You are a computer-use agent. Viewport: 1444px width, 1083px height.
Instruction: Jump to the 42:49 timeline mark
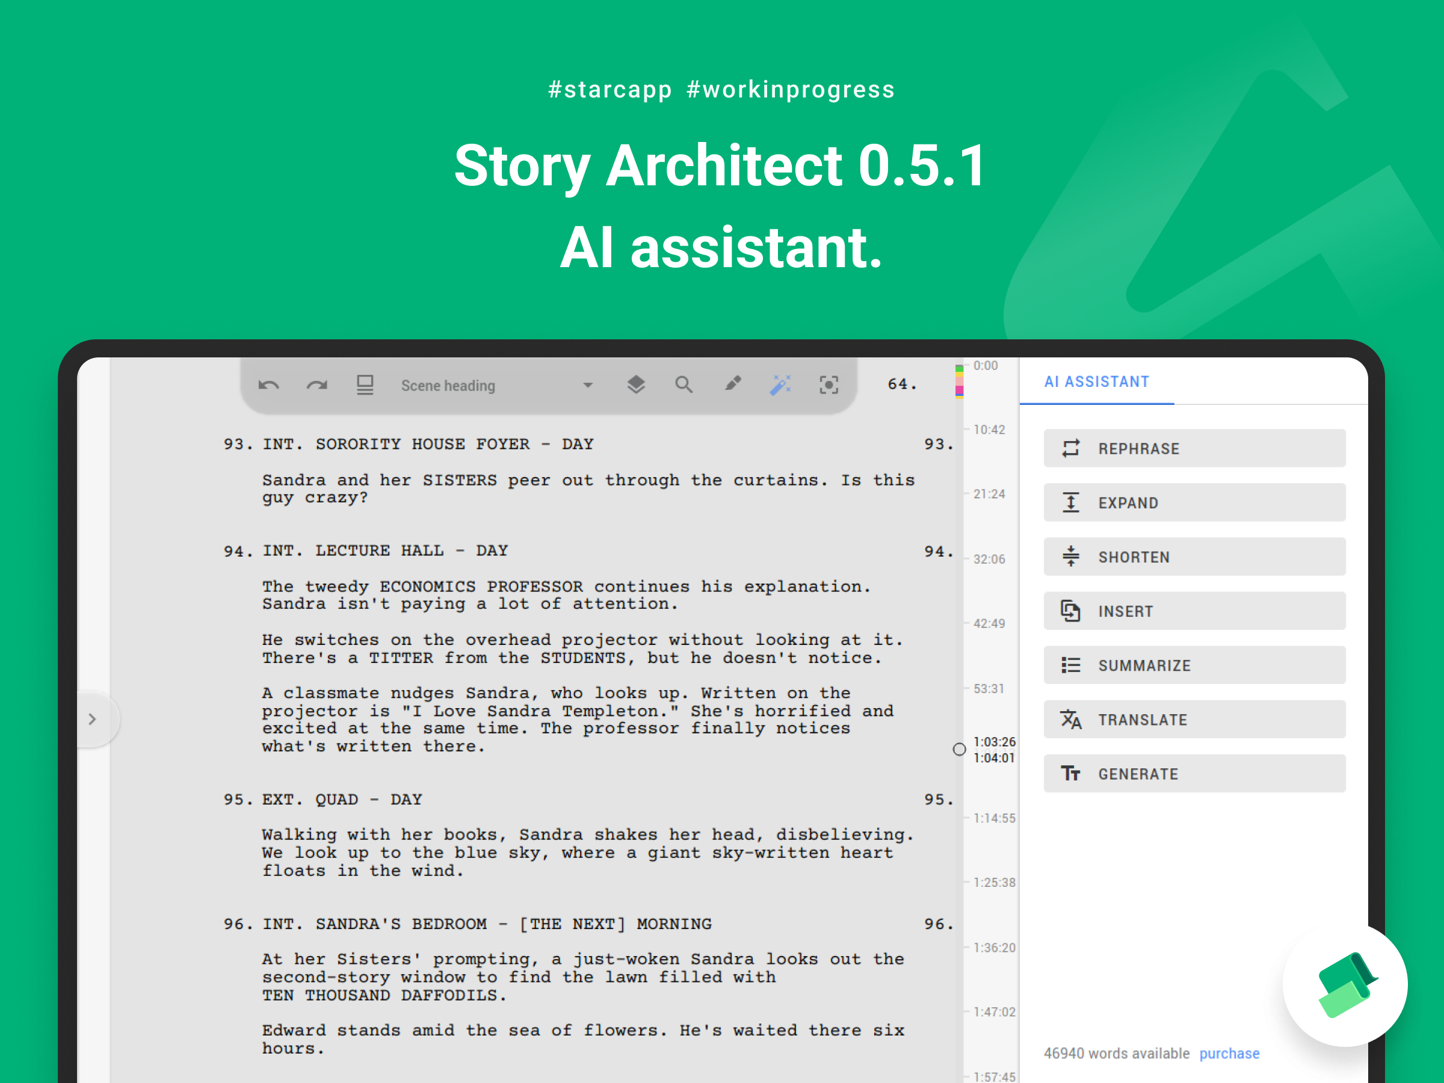[x=989, y=623]
